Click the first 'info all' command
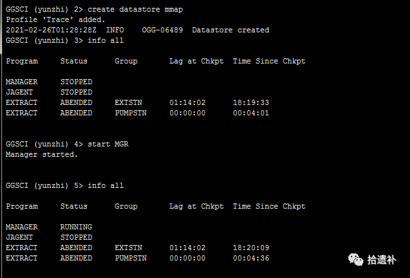Image resolution: width=410 pixels, height=278 pixels. coord(106,40)
